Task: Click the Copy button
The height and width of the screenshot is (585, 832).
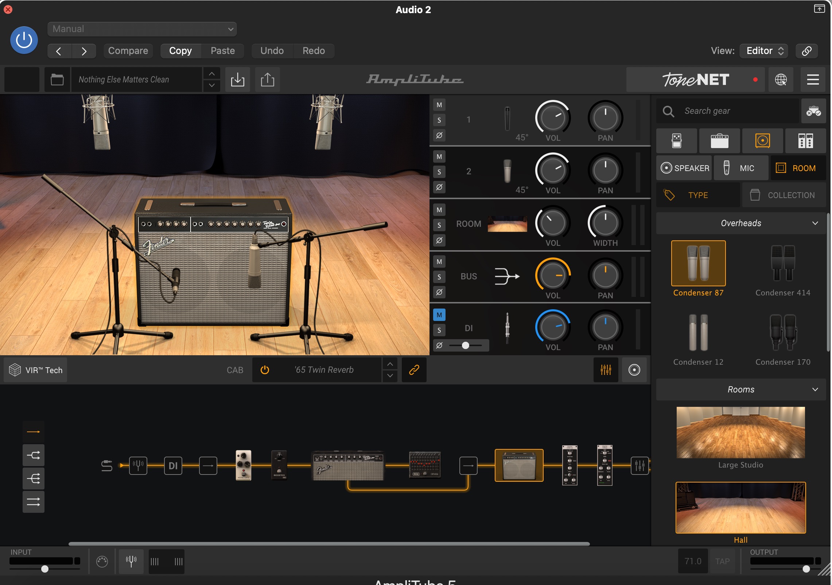Action: coord(180,51)
